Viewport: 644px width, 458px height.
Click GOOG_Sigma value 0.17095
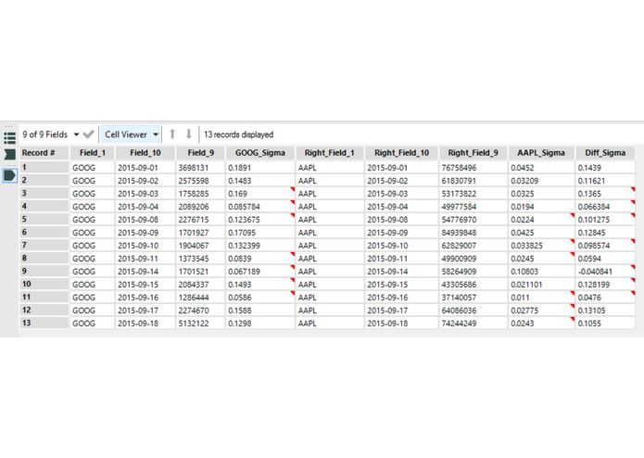pos(260,233)
